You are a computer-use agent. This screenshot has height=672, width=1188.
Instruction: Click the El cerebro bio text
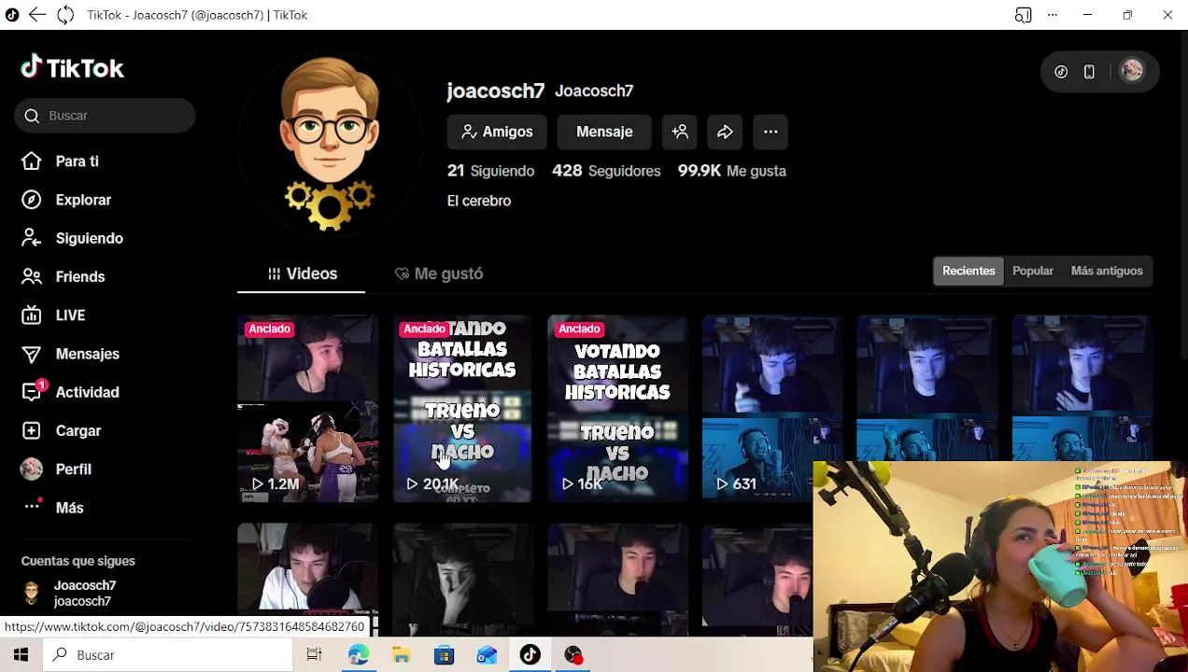(x=479, y=201)
